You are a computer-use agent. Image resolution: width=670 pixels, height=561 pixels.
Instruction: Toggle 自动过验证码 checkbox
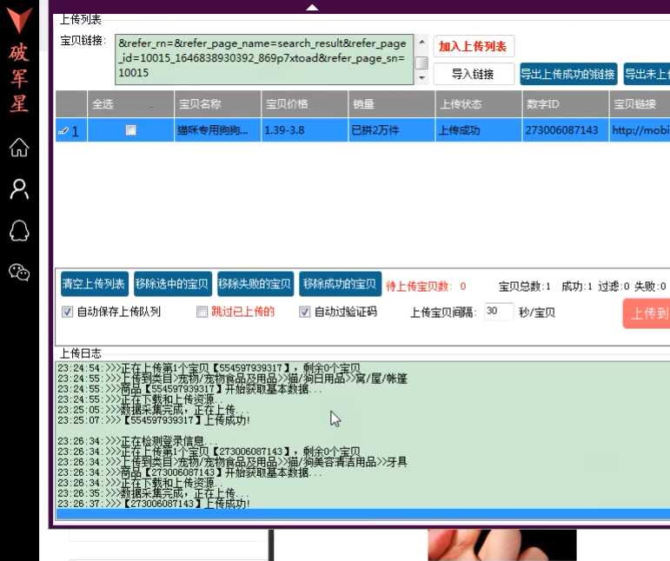click(x=304, y=312)
